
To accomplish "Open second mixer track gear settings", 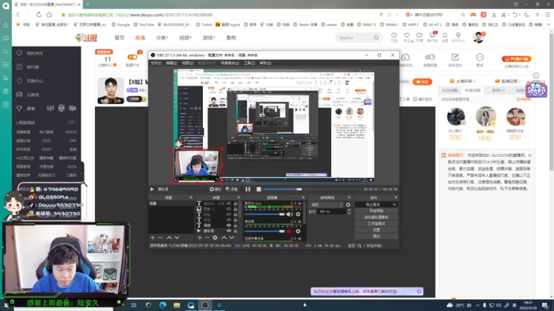I will [298, 232].
